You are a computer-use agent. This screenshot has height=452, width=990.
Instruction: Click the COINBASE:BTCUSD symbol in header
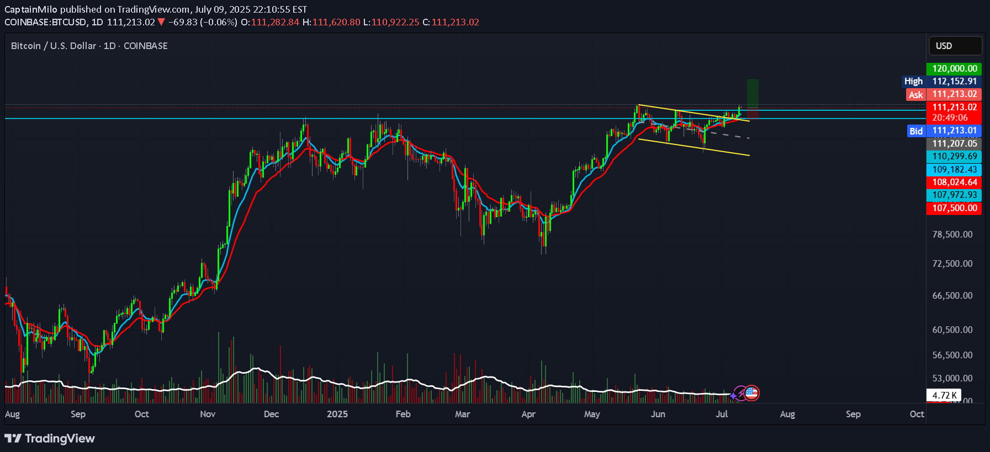[x=46, y=22]
